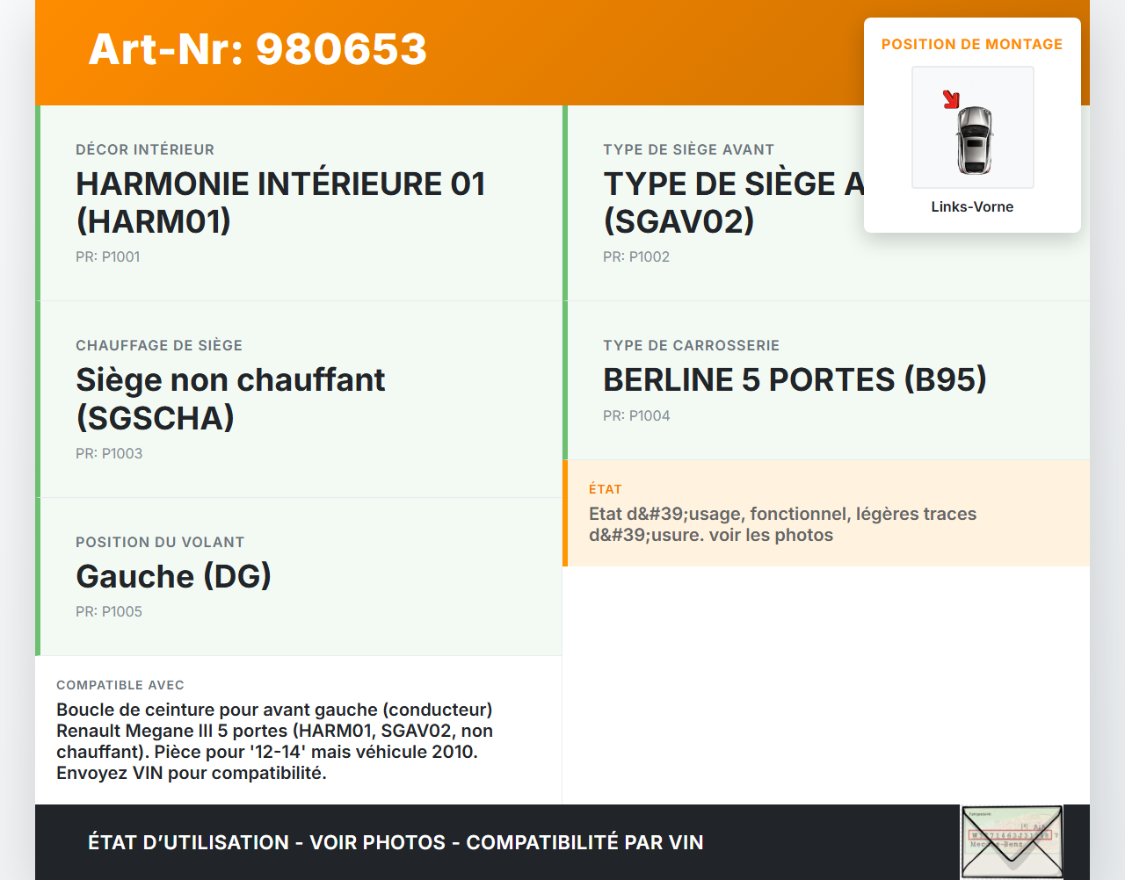Open the VIN envelope icon in the footer
This screenshot has height=880, width=1125.
pos(1012,841)
